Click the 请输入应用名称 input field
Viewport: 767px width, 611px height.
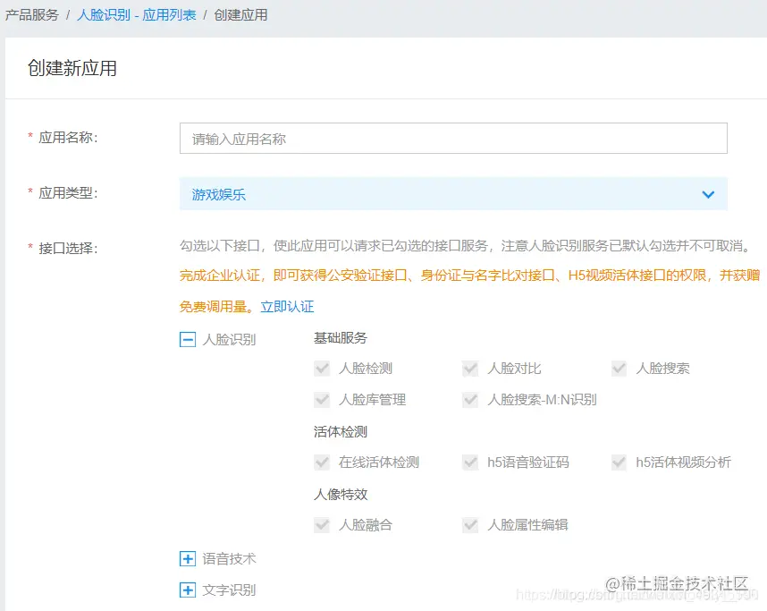[453, 139]
